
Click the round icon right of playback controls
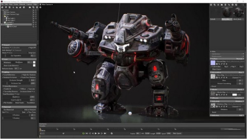coord(111,133)
